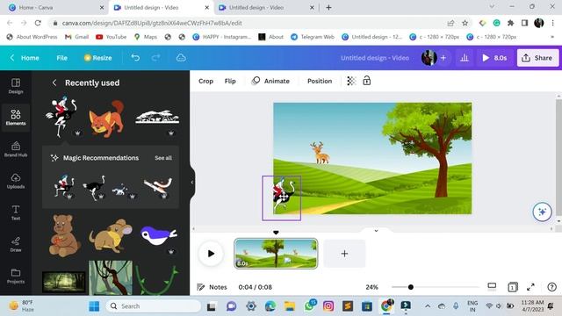Image resolution: width=562 pixels, height=316 pixels.
Task: Click the Share button
Action: click(x=537, y=58)
